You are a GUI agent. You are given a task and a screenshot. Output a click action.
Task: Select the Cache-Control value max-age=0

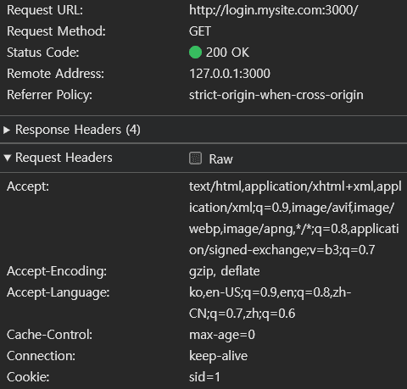[x=222, y=335]
